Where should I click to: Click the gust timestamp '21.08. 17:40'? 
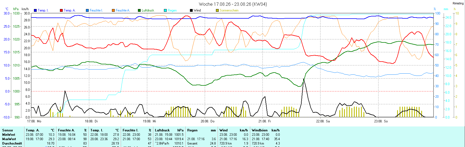261,139
